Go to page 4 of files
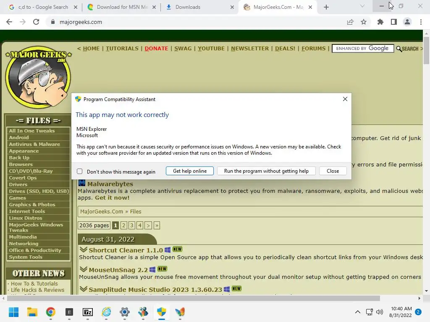This screenshot has height=322, width=430. [140, 225]
